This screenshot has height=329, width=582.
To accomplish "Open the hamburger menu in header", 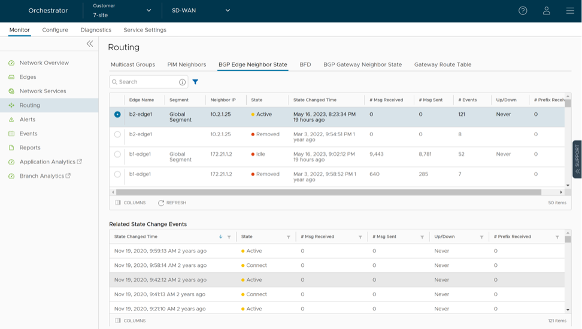I will coord(570,11).
